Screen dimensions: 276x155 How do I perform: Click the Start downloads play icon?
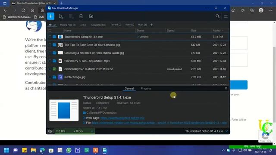tap(61, 16)
